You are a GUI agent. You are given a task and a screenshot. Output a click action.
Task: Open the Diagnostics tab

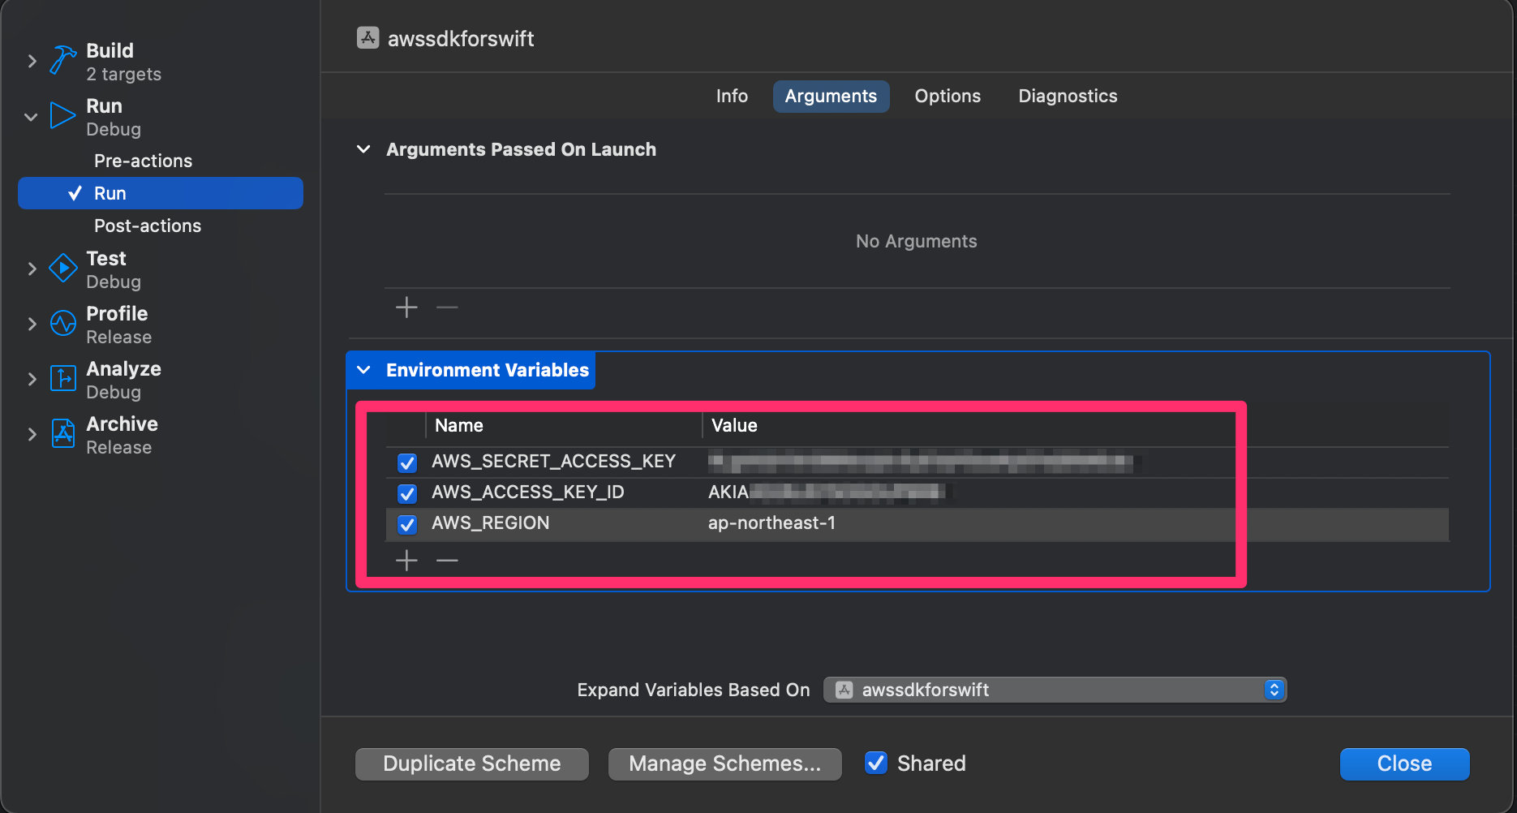coord(1067,97)
